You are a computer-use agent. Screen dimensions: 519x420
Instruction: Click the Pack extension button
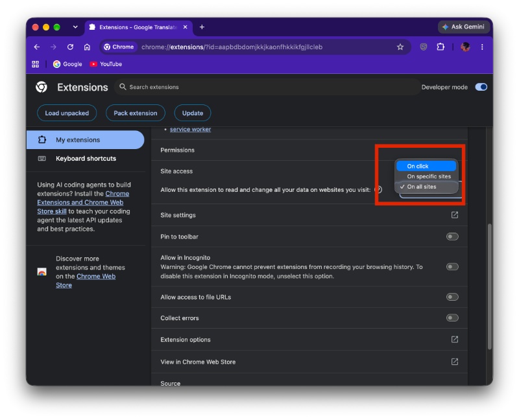[x=136, y=113]
